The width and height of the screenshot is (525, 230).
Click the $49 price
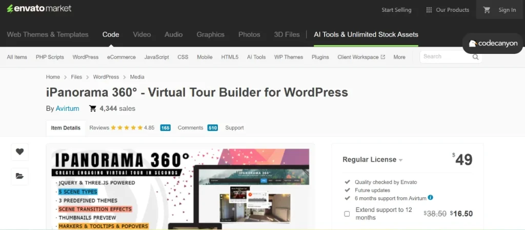click(462, 160)
